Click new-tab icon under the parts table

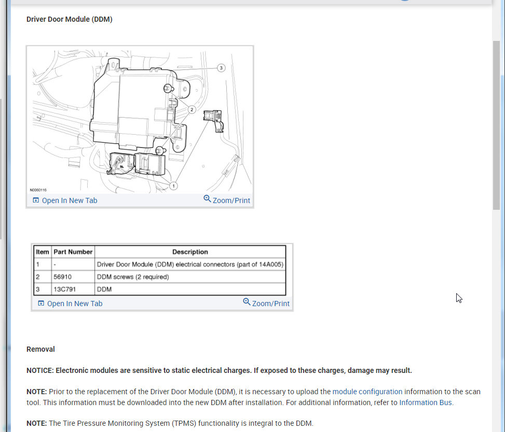tap(41, 304)
